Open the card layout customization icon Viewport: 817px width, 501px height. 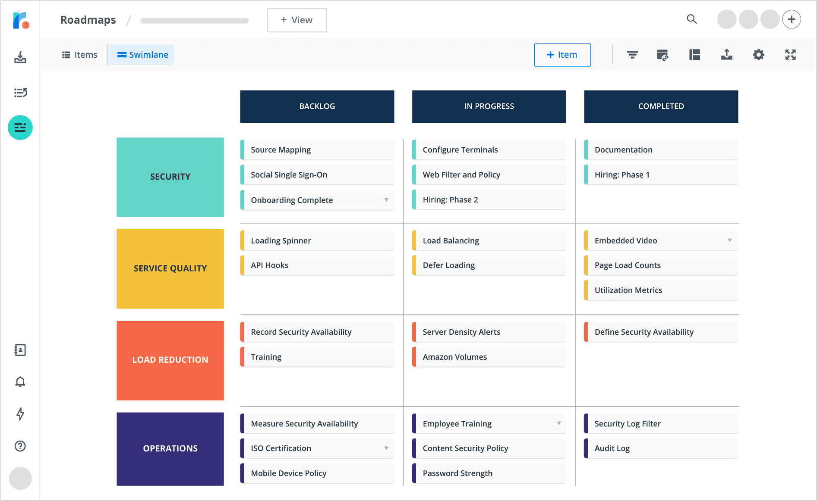663,55
